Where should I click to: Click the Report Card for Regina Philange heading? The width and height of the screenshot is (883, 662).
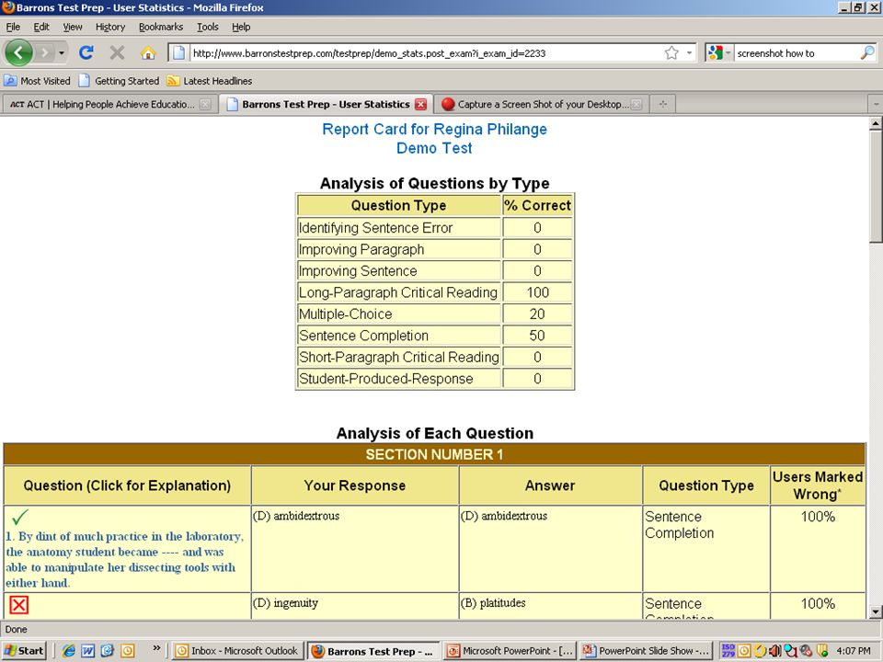[434, 129]
